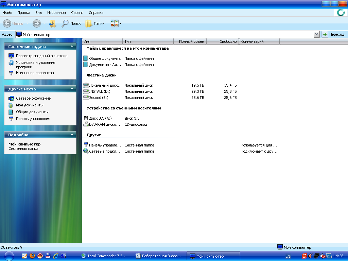Open the Вид menu
Image resolution: width=348 pixels, height=261 pixels.
[x=39, y=13]
